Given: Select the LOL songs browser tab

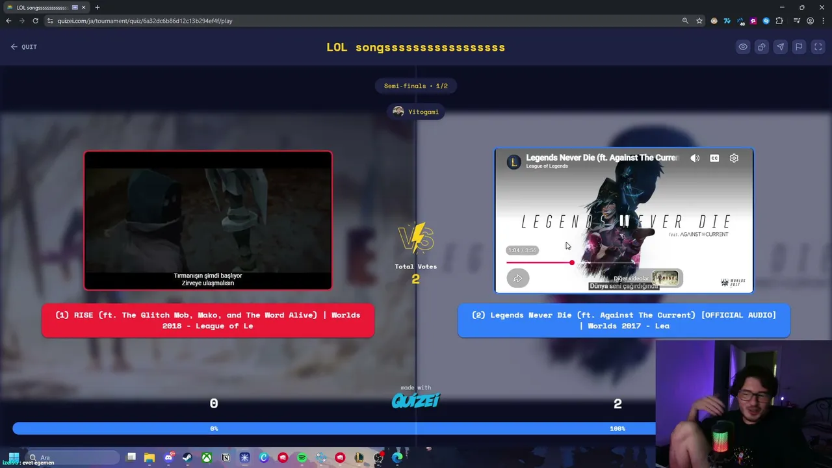Looking at the screenshot, I should click(46, 7).
